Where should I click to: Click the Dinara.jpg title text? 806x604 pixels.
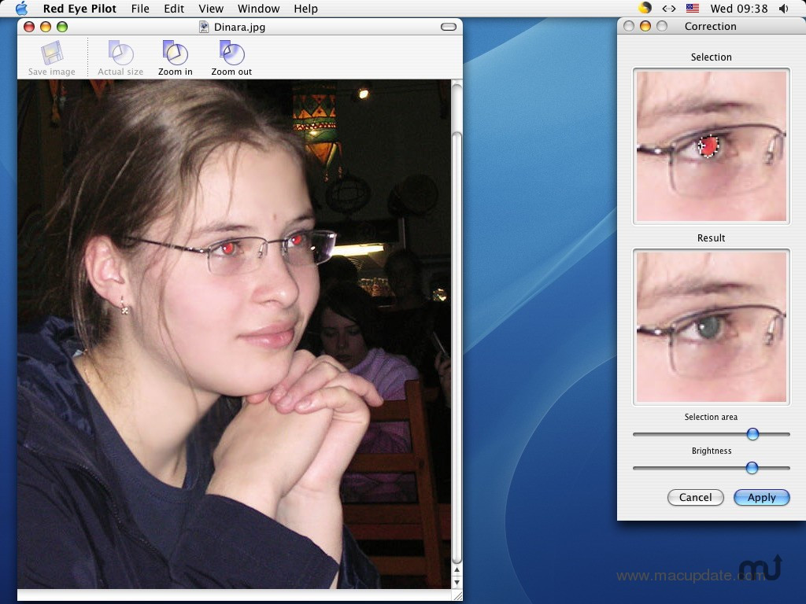click(239, 27)
